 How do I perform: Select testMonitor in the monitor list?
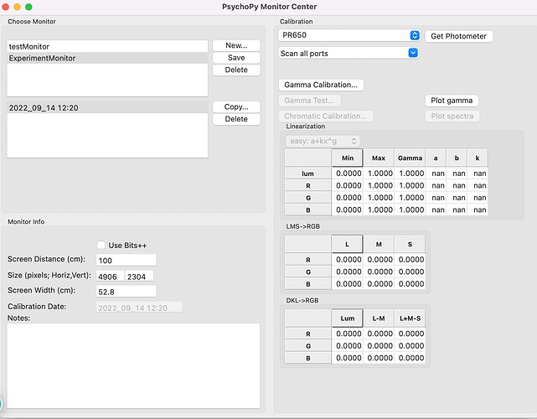[107, 47]
